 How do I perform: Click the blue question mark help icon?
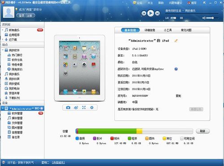(176, 69)
